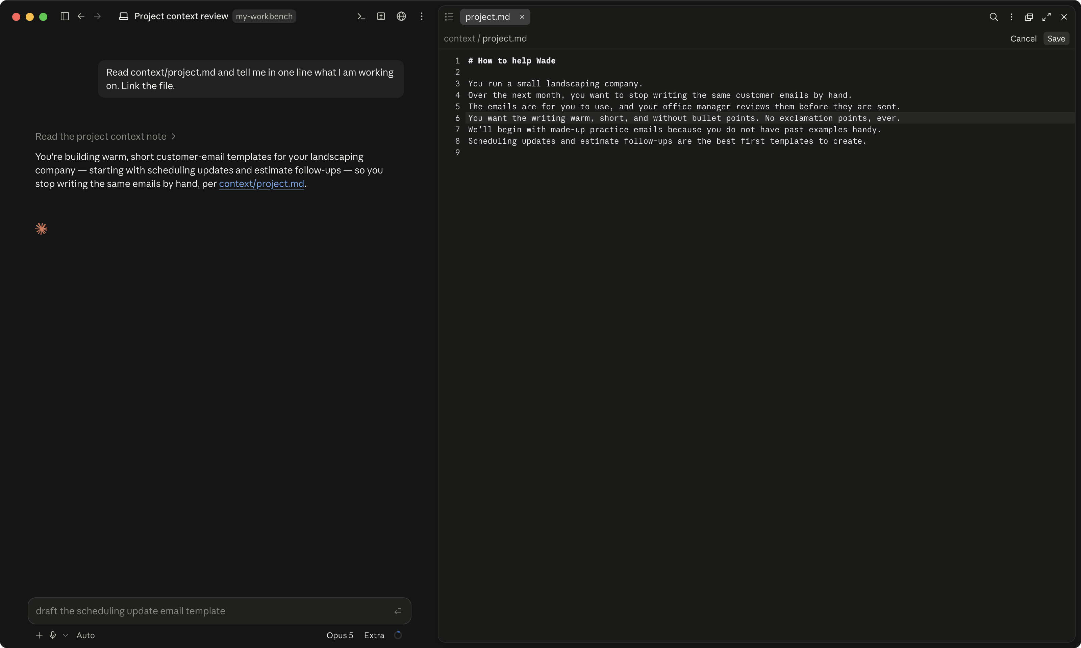Go forward with the right arrow
Viewport: 1081px width, 648px height.
(97, 16)
